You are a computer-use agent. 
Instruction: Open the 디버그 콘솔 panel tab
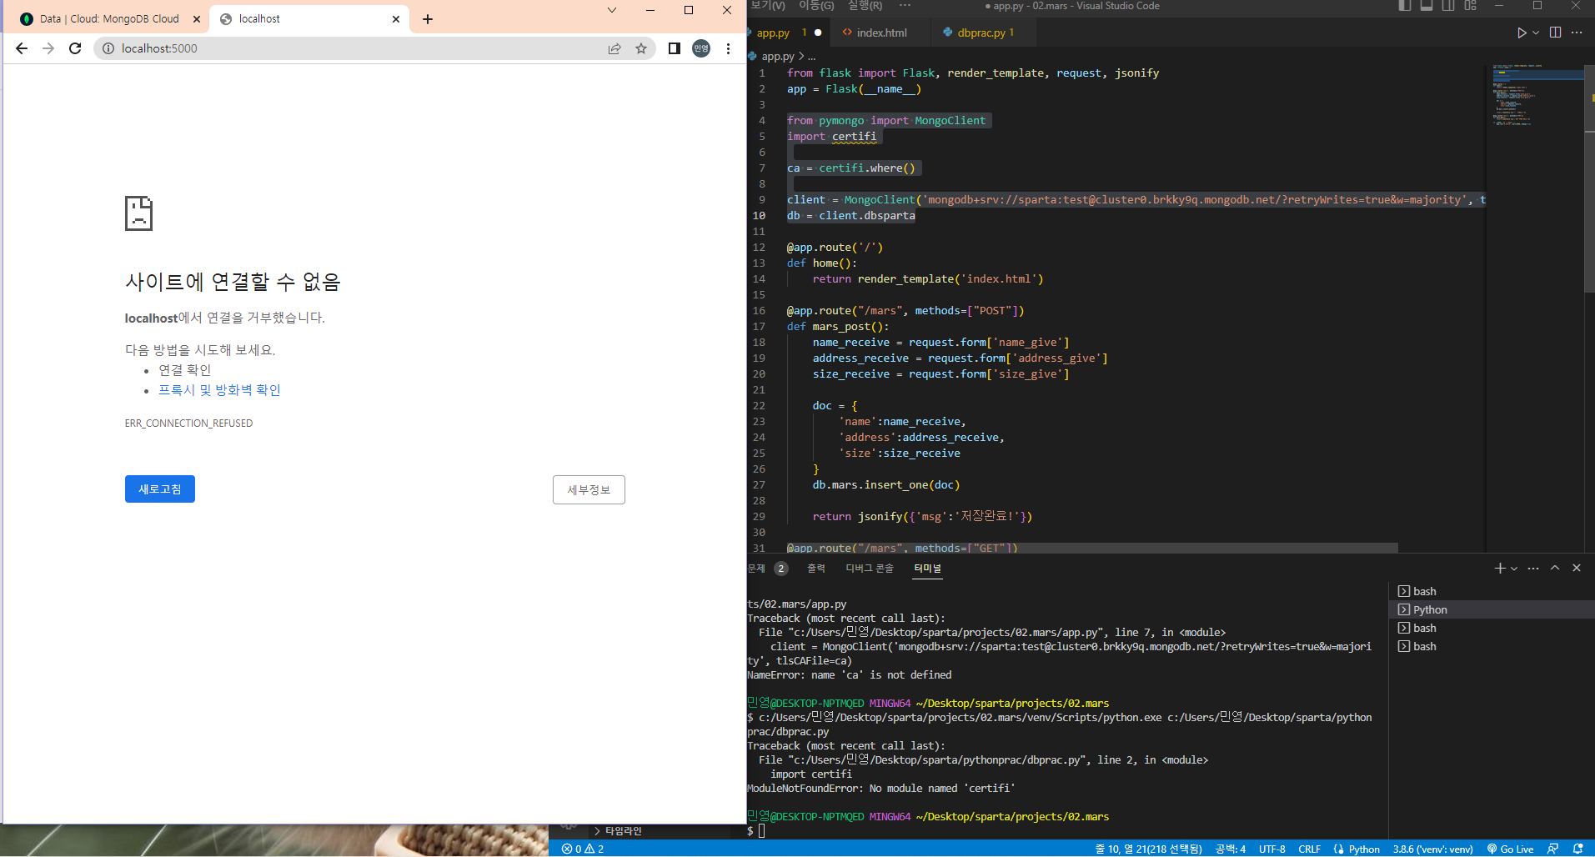pyautogui.click(x=870, y=569)
